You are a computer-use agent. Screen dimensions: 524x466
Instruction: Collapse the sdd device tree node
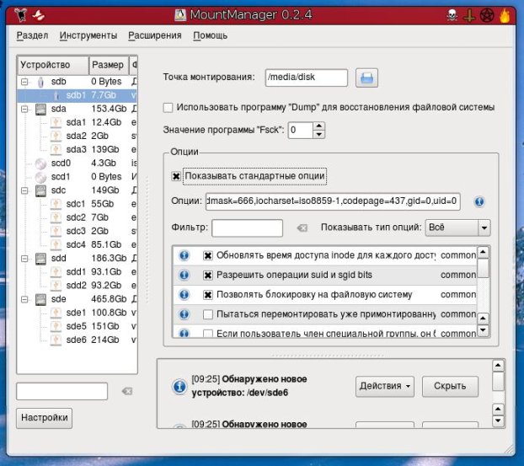pos(24,259)
